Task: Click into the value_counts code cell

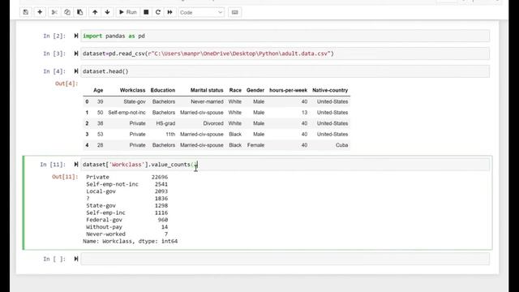Action: (285, 164)
